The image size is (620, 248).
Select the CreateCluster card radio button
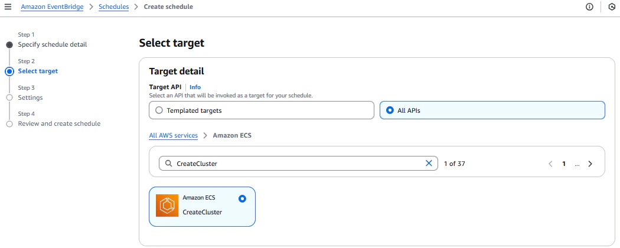click(x=242, y=198)
